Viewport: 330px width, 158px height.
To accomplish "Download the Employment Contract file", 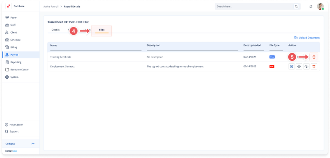I will tap(306, 66).
